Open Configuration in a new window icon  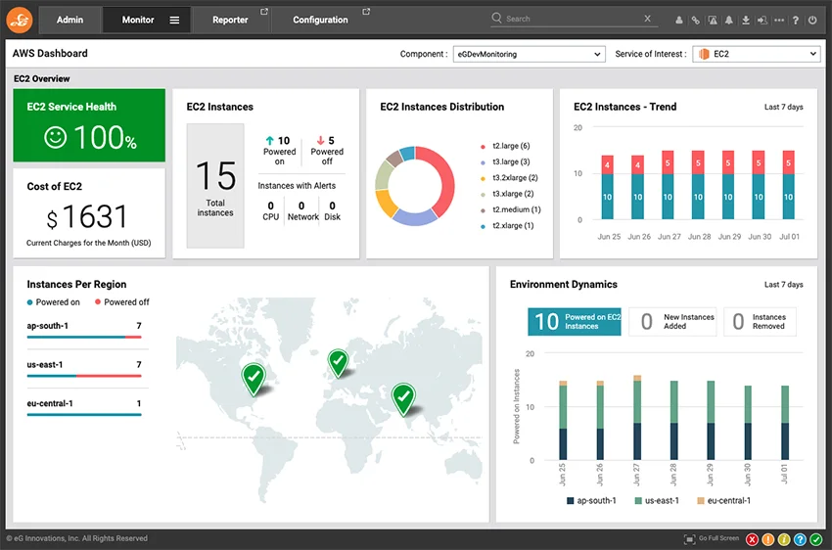pyautogui.click(x=366, y=11)
